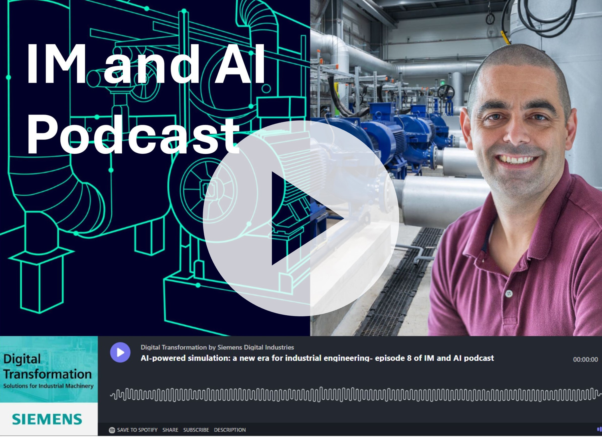
Task: Seek within the audio waveform bar
Action: (x=356, y=395)
